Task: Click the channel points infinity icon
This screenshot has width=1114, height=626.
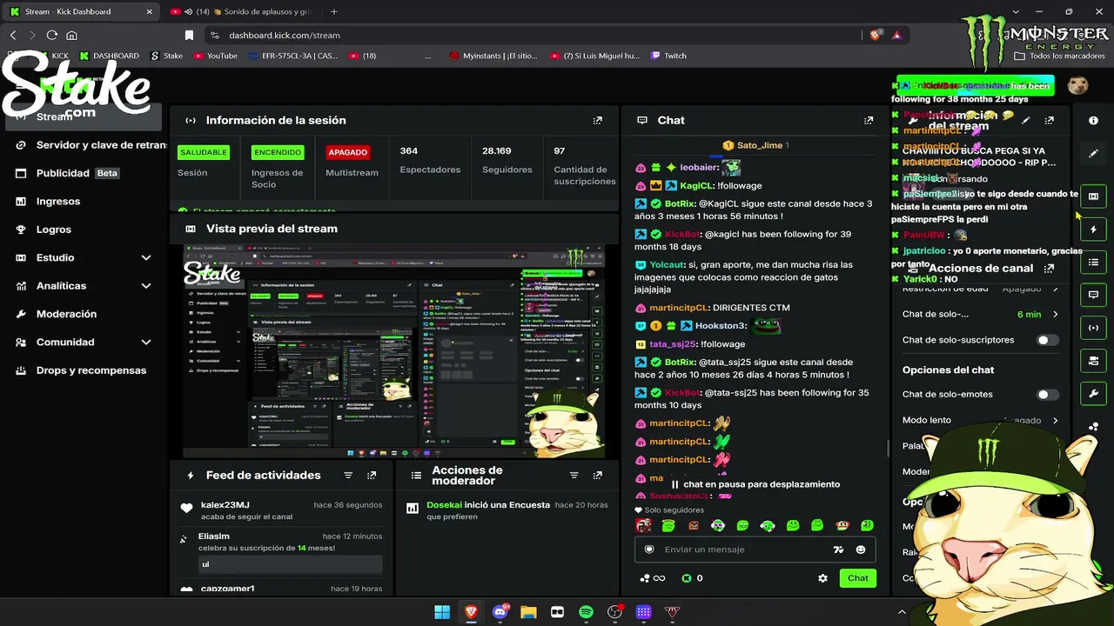Action: coord(653,578)
